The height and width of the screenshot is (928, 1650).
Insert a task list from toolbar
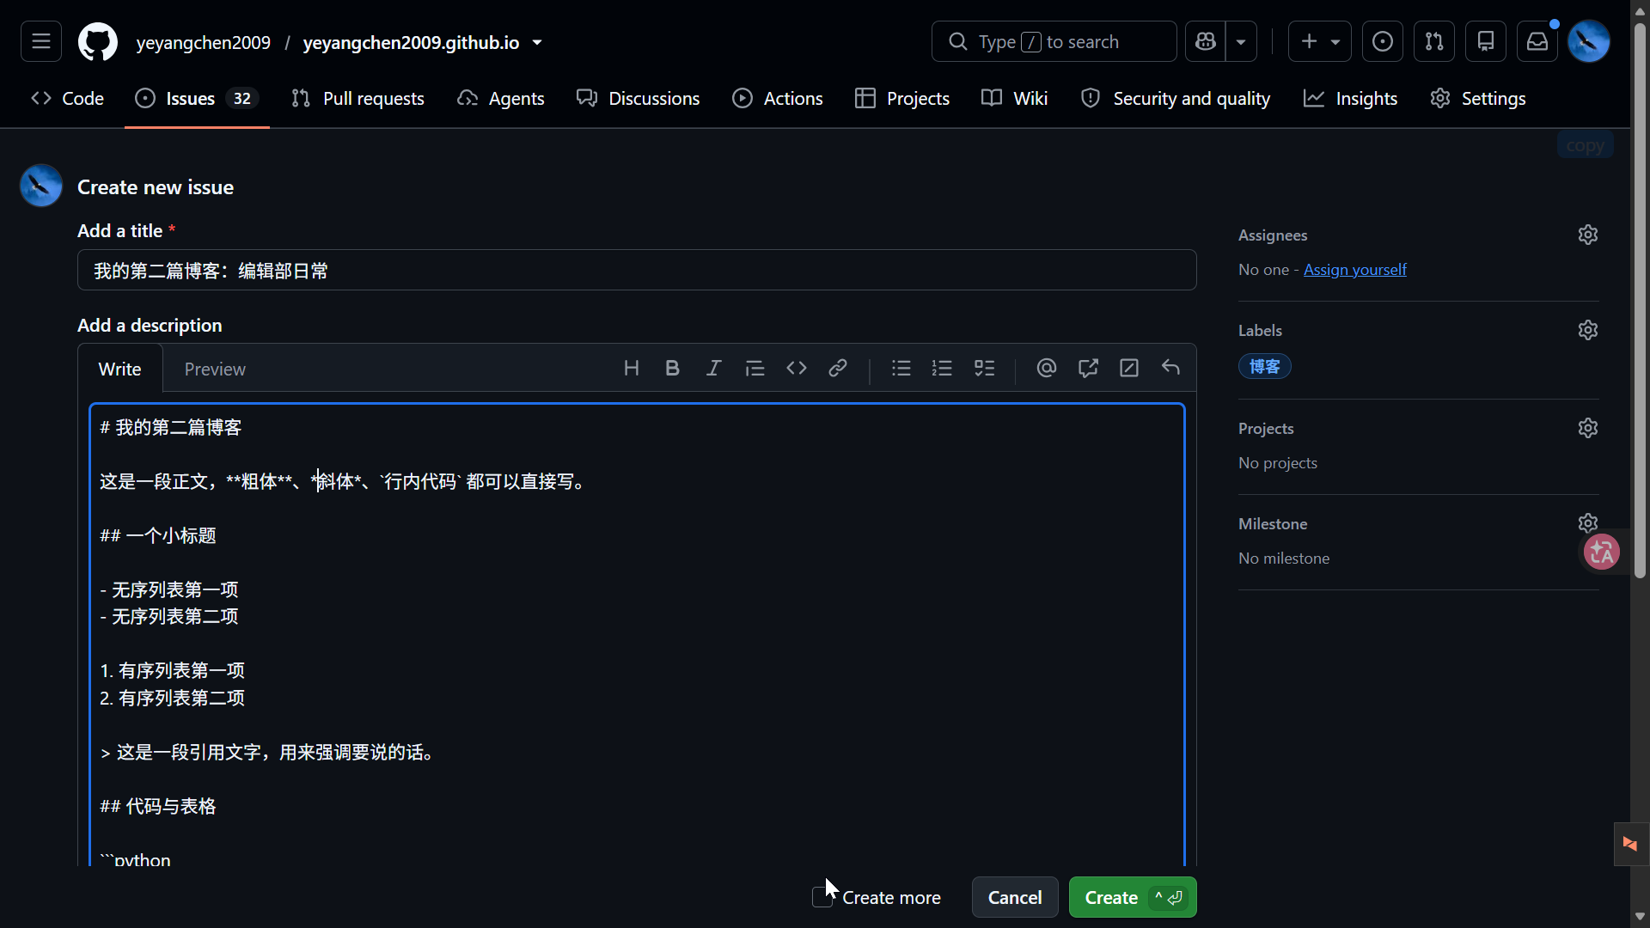point(985,369)
